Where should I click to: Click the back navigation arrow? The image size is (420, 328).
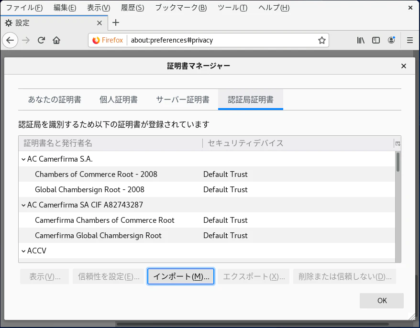(x=10, y=40)
